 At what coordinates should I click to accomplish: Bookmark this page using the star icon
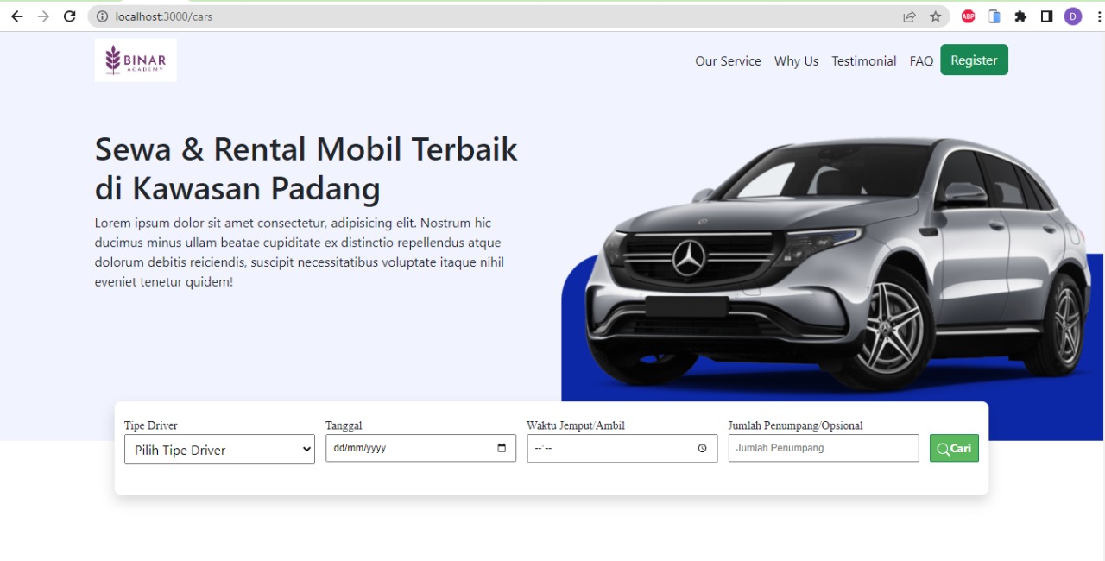coord(936,16)
